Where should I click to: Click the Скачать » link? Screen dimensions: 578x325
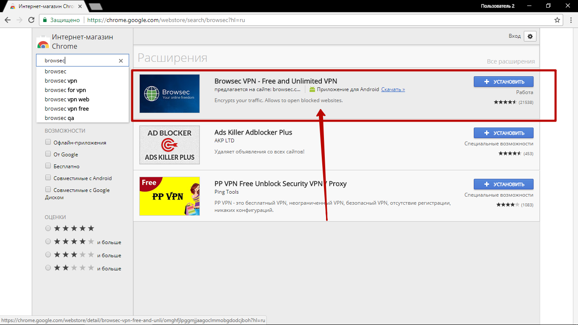tap(393, 89)
